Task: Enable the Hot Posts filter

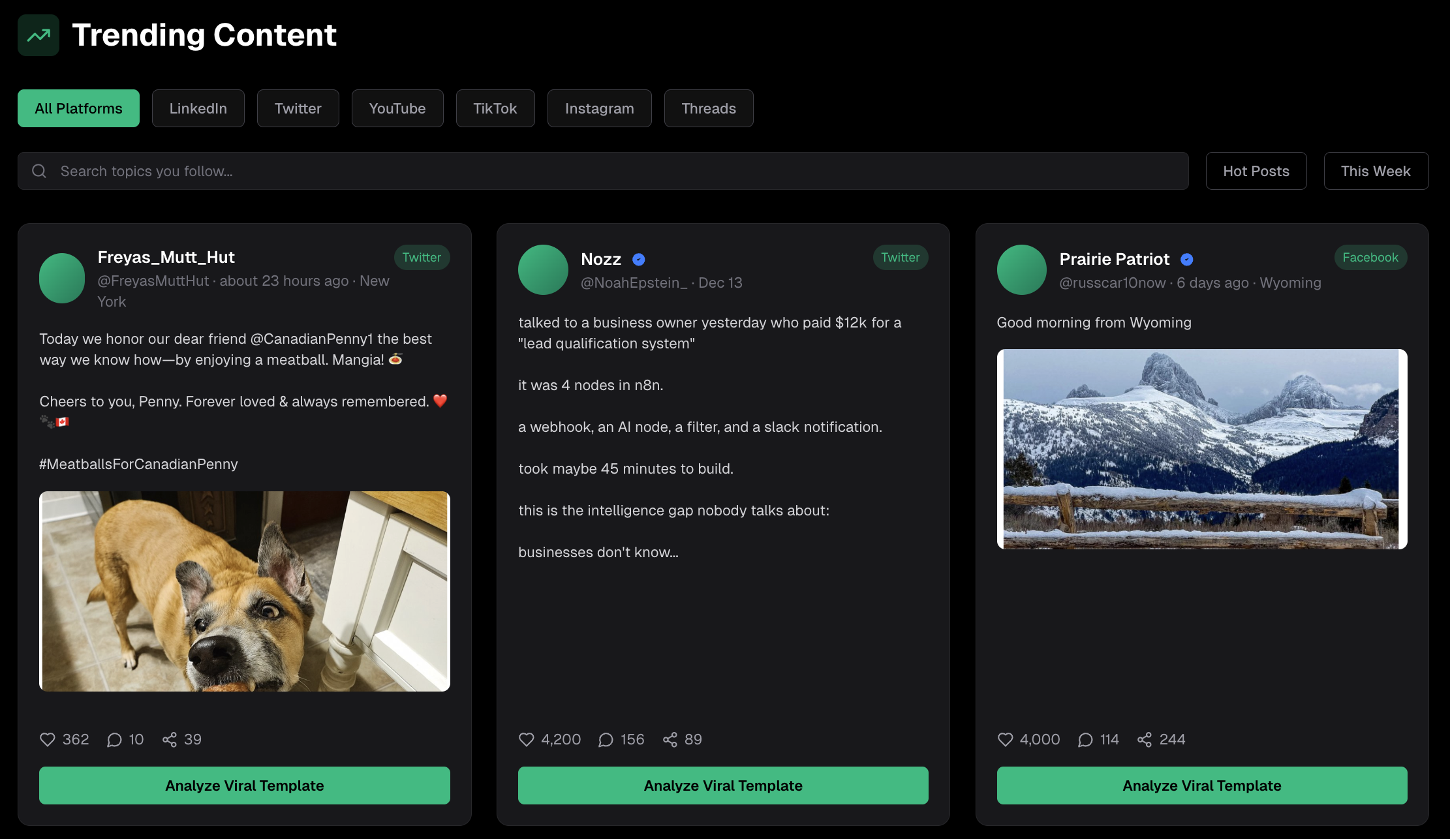Action: pos(1256,170)
